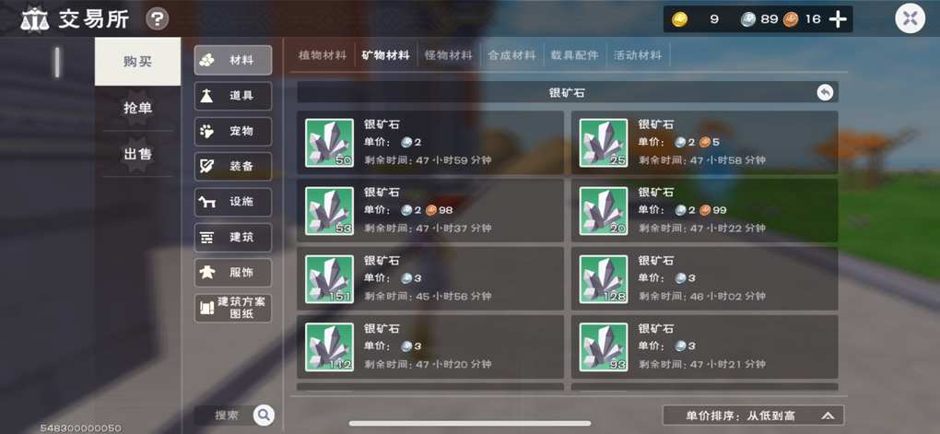The image size is (940, 434).
Task: Switch to the 抢单 tab
Action: click(x=137, y=108)
